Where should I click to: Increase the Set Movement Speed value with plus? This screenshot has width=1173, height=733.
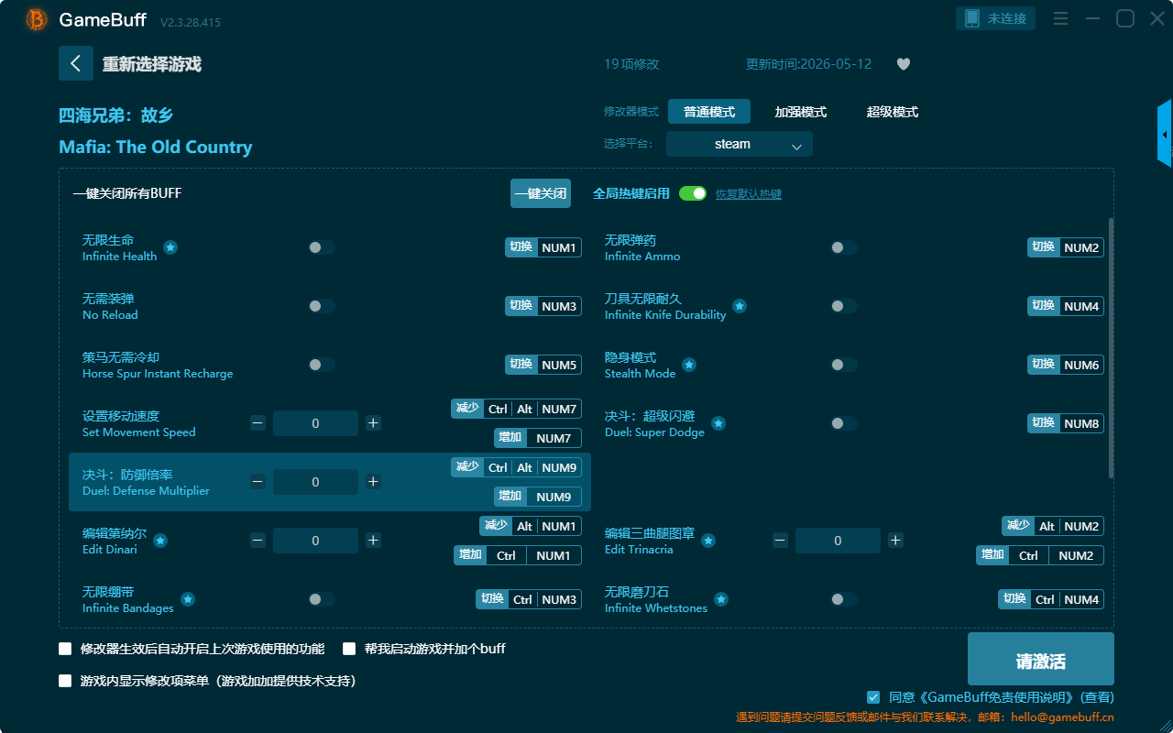click(x=373, y=423)
